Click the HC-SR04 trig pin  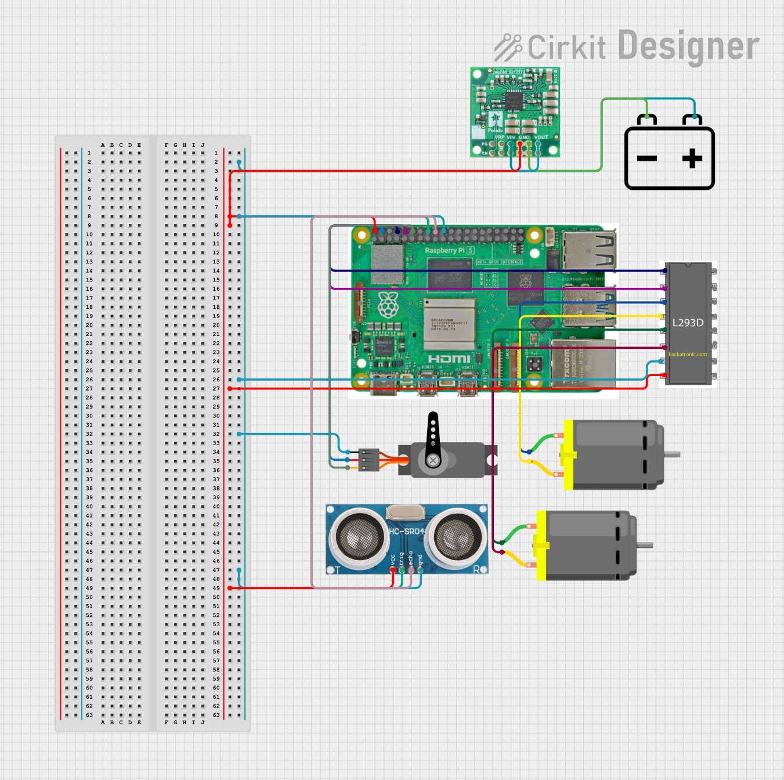point(402,570)
